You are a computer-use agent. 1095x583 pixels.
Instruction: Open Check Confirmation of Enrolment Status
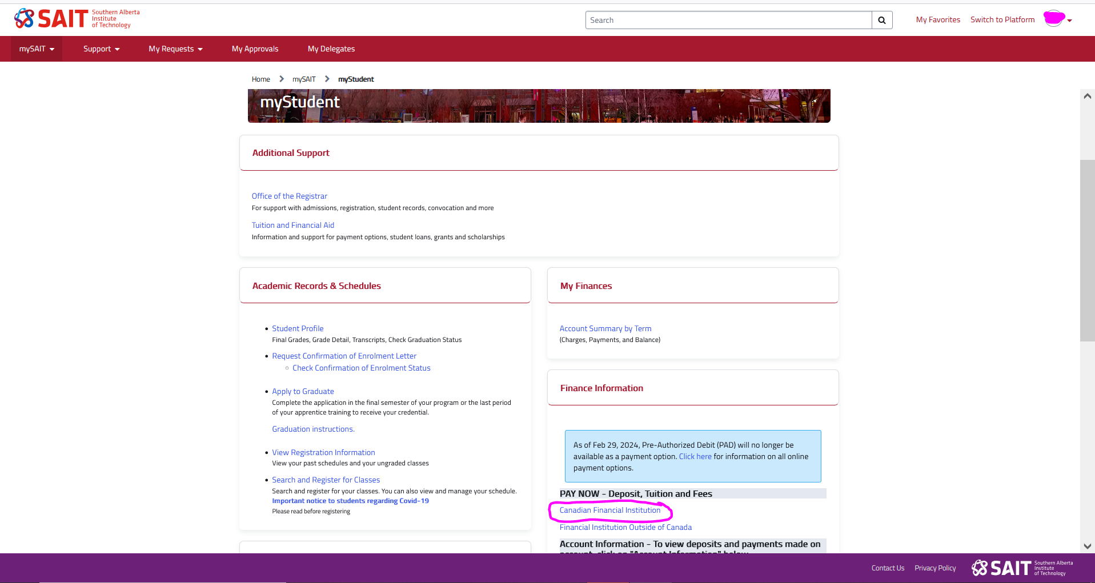coord(362,368)
